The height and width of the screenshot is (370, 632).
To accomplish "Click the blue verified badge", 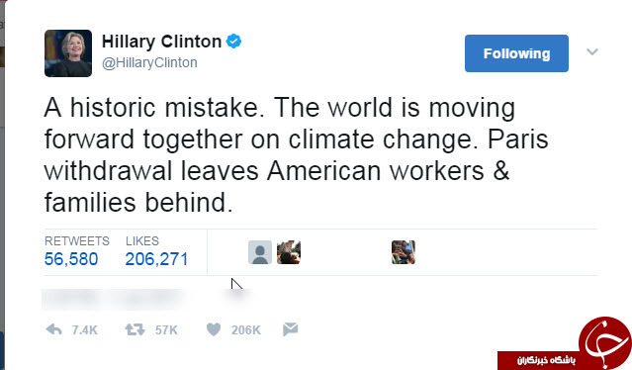I will point(233,42).
